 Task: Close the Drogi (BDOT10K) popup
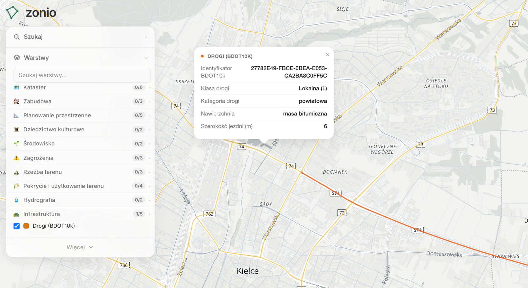328,55
